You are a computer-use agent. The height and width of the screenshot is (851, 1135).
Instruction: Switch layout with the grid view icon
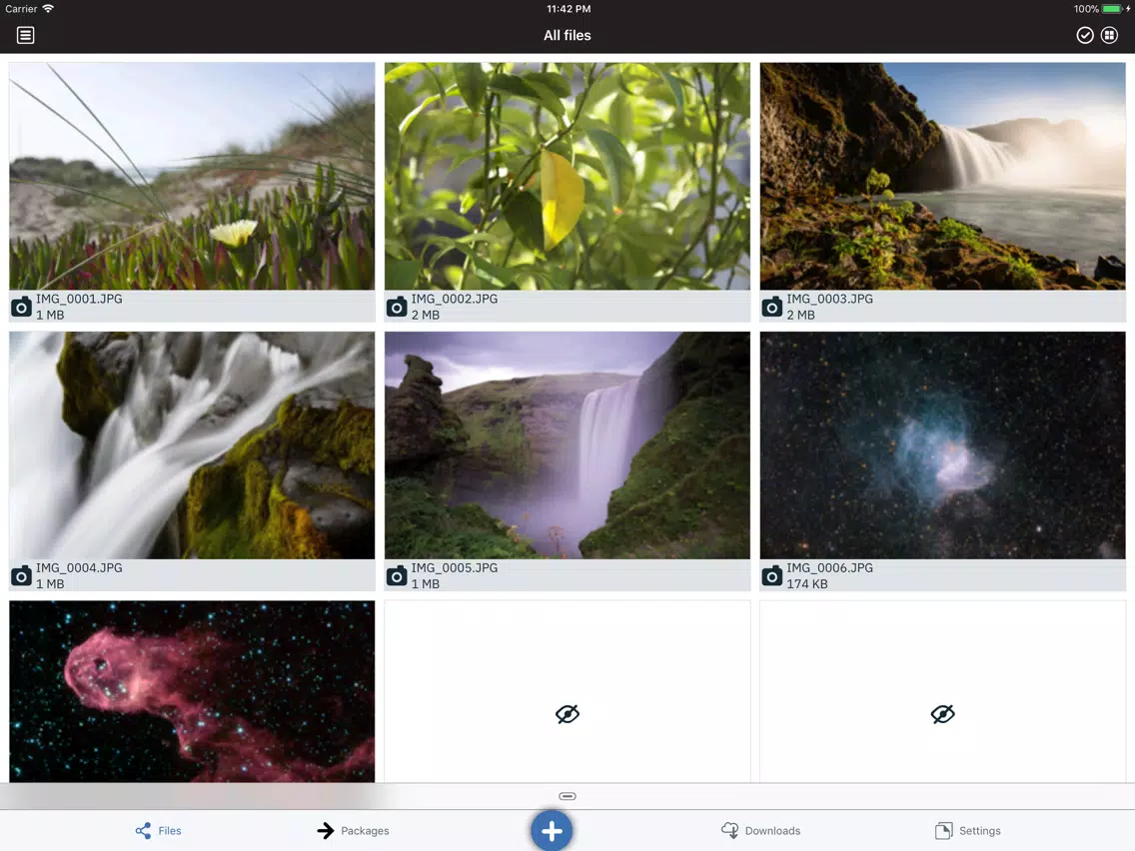pyautogui.click(x=1109, y=36)
